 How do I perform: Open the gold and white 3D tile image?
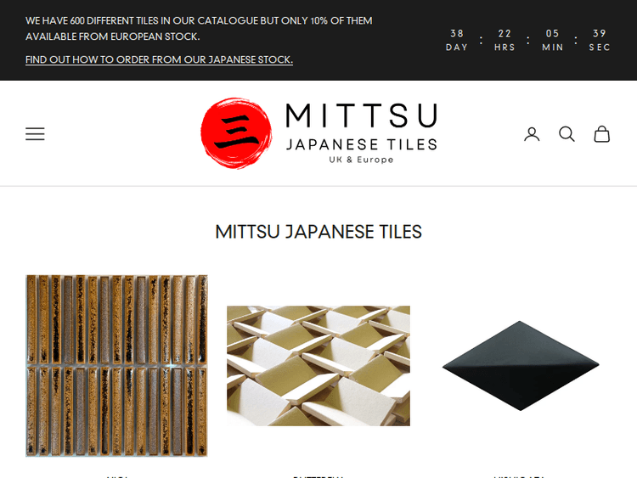[318, 366]
